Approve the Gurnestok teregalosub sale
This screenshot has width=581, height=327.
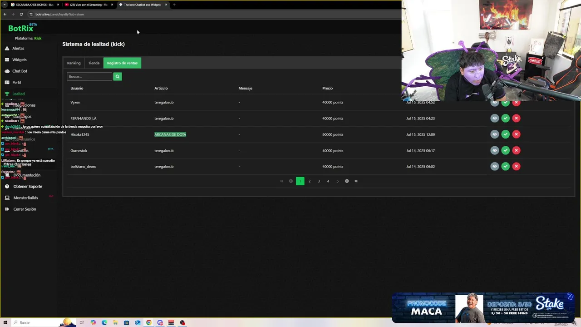[506, 150]
